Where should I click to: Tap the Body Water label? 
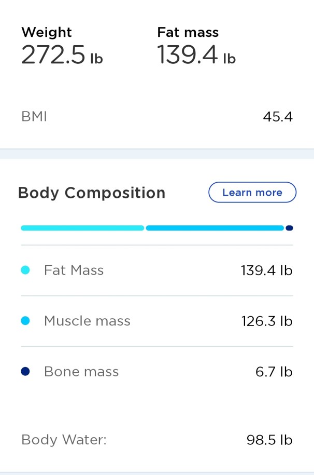[64, 440]
